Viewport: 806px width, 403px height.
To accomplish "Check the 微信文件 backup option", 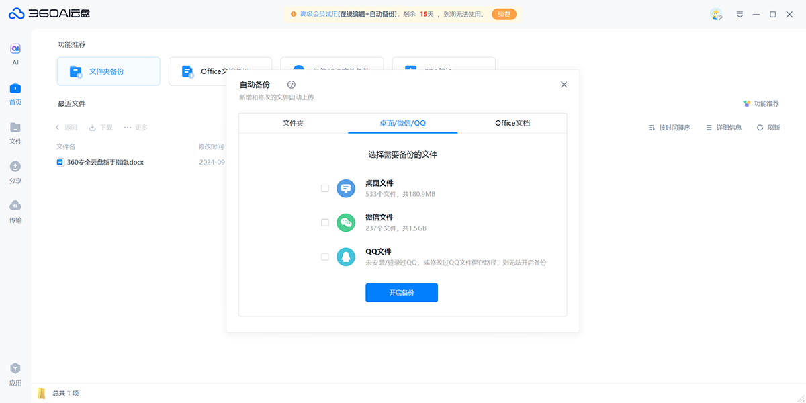I will coord(324,222).
